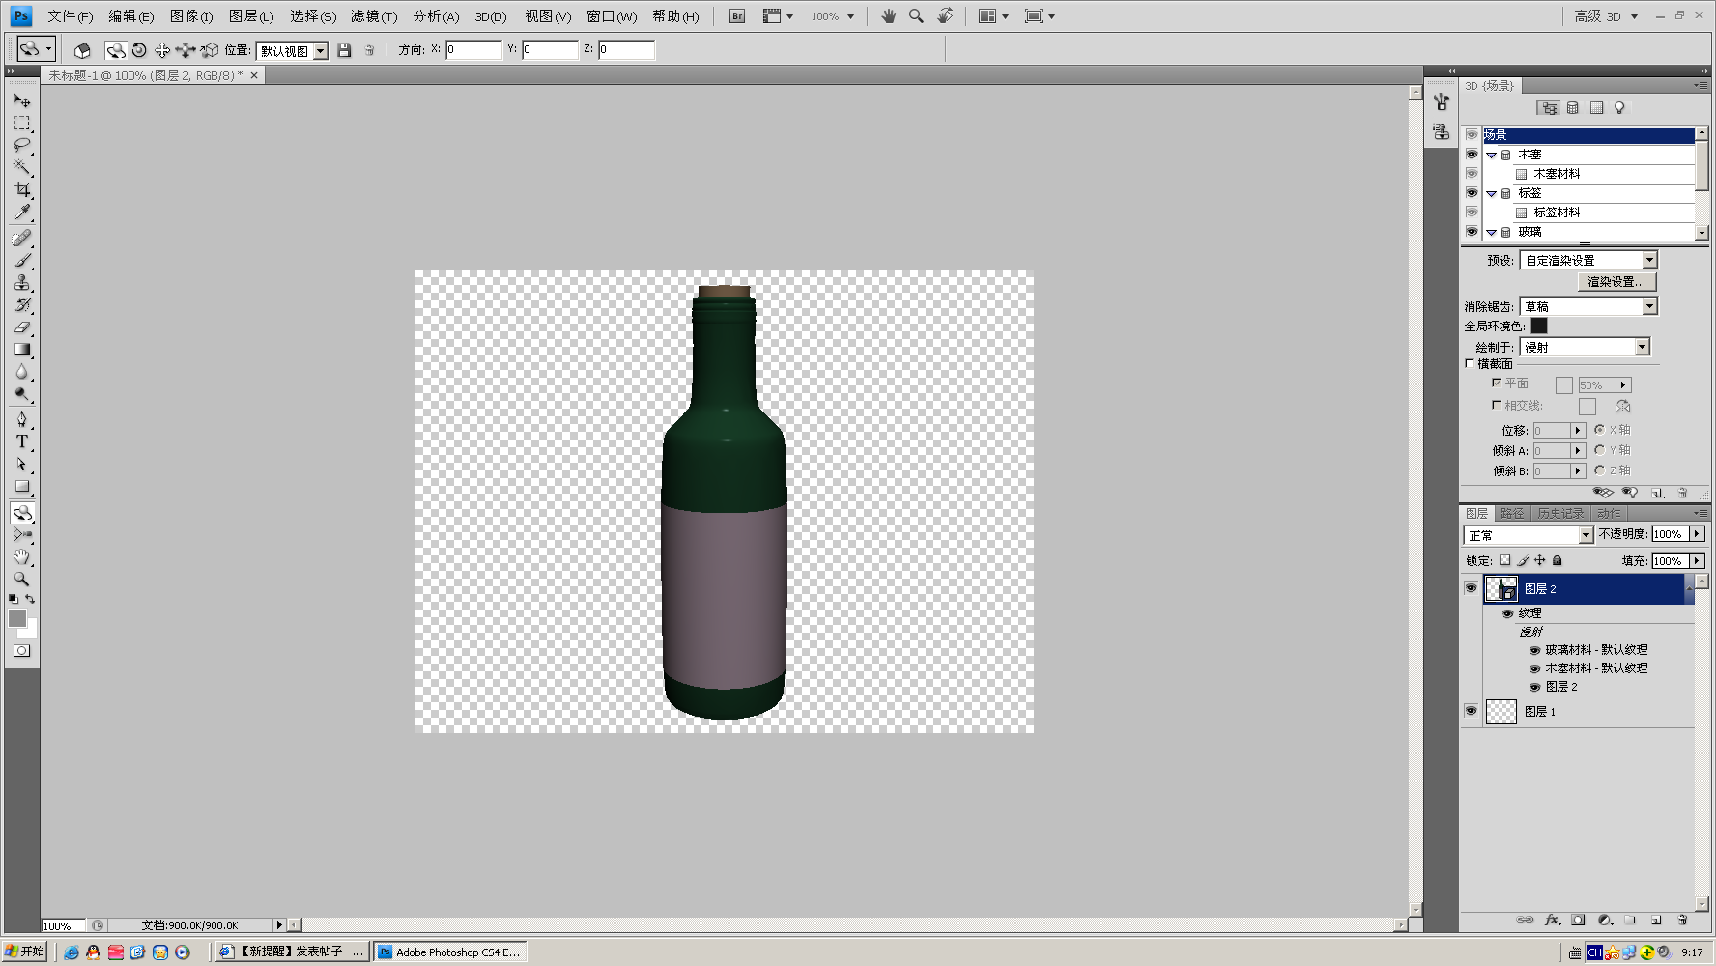The height and width of the screenshot is (966, 1716).
Task: Select the Lasso tool
Action: (22, 145)
